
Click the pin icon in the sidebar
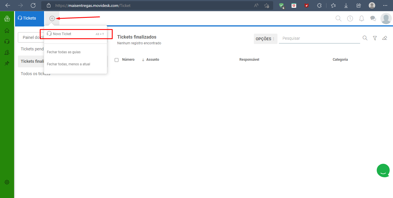click(x=7, y=63)
